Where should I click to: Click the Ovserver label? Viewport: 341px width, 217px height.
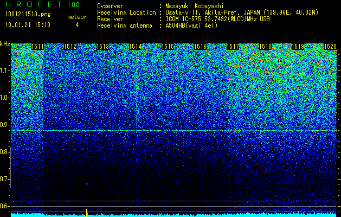[x=110, y=6]
